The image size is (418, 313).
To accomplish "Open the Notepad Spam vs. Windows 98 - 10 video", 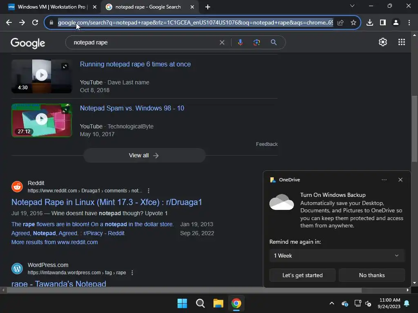I will [x=132, y=108].
